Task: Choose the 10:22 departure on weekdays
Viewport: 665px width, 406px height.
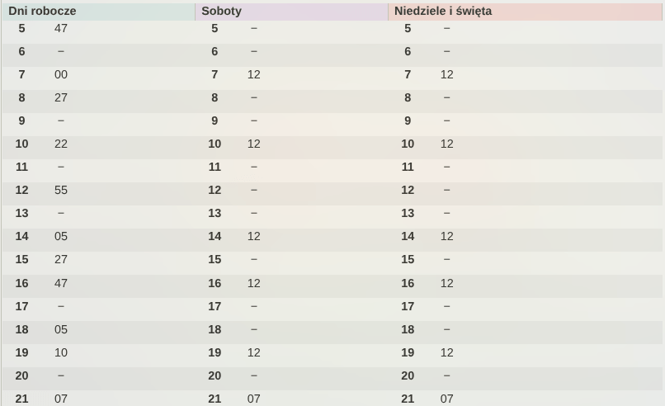Action: pos(61,144)
